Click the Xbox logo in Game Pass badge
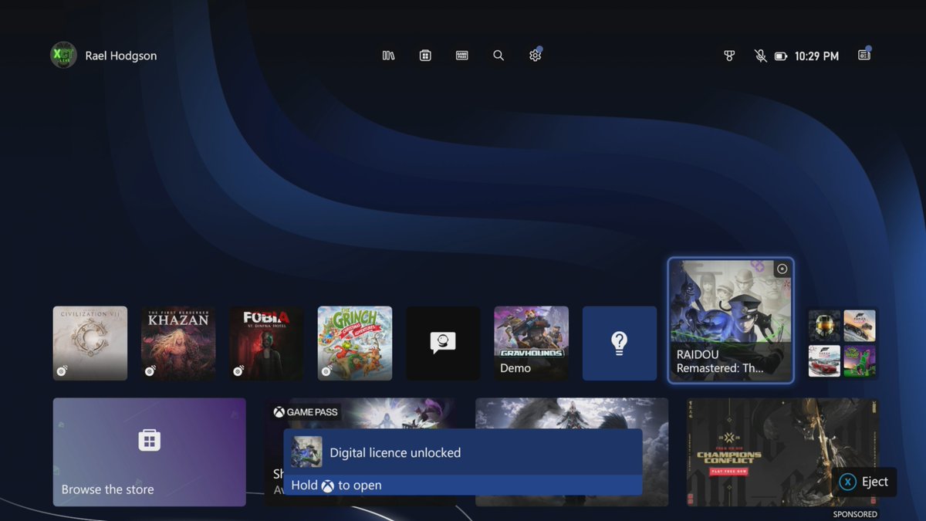Screen dimensions: 926x521 pos(279,412)
